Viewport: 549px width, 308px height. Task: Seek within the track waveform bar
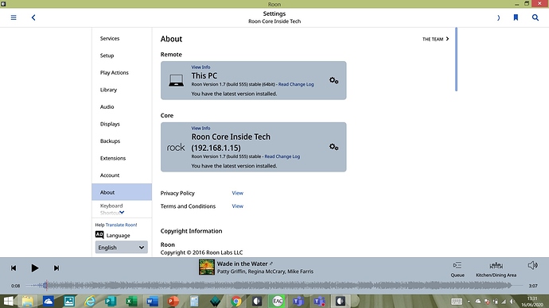pos(274,286)
